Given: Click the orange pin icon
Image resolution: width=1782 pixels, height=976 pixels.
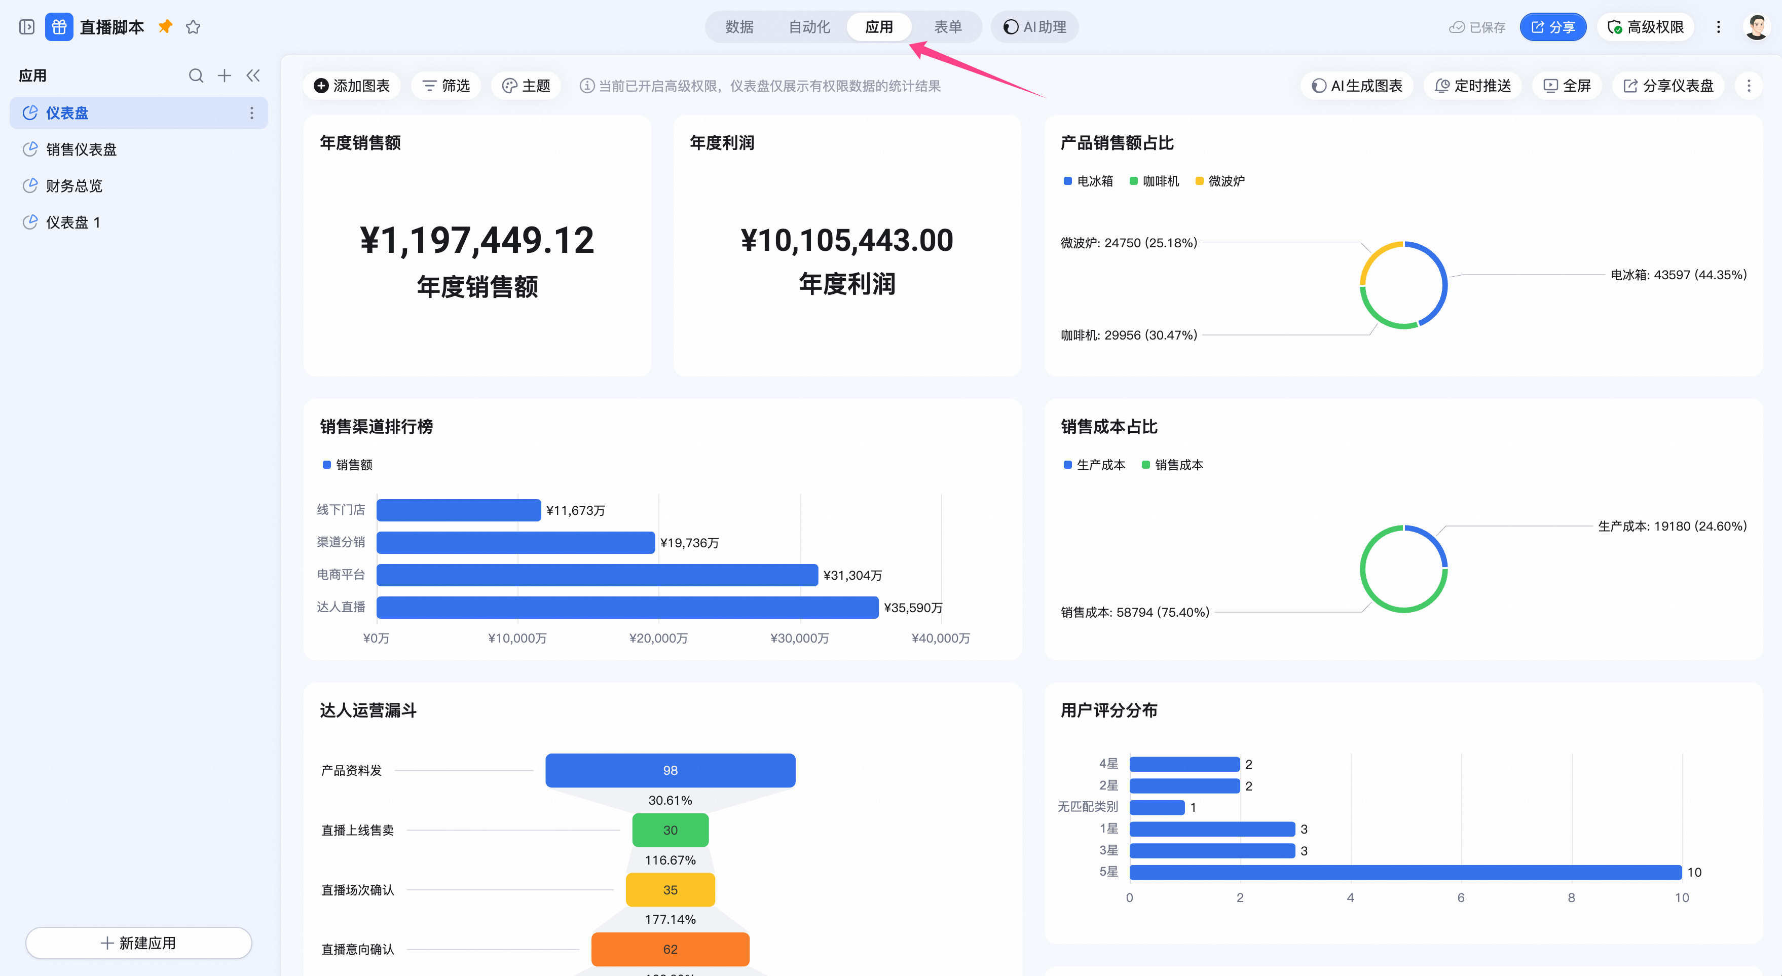Looking at the screenshot, I should click(x=165, y=27).
